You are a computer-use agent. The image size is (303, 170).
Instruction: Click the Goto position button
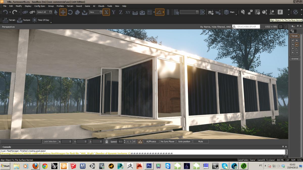click(x=184, y=141)
